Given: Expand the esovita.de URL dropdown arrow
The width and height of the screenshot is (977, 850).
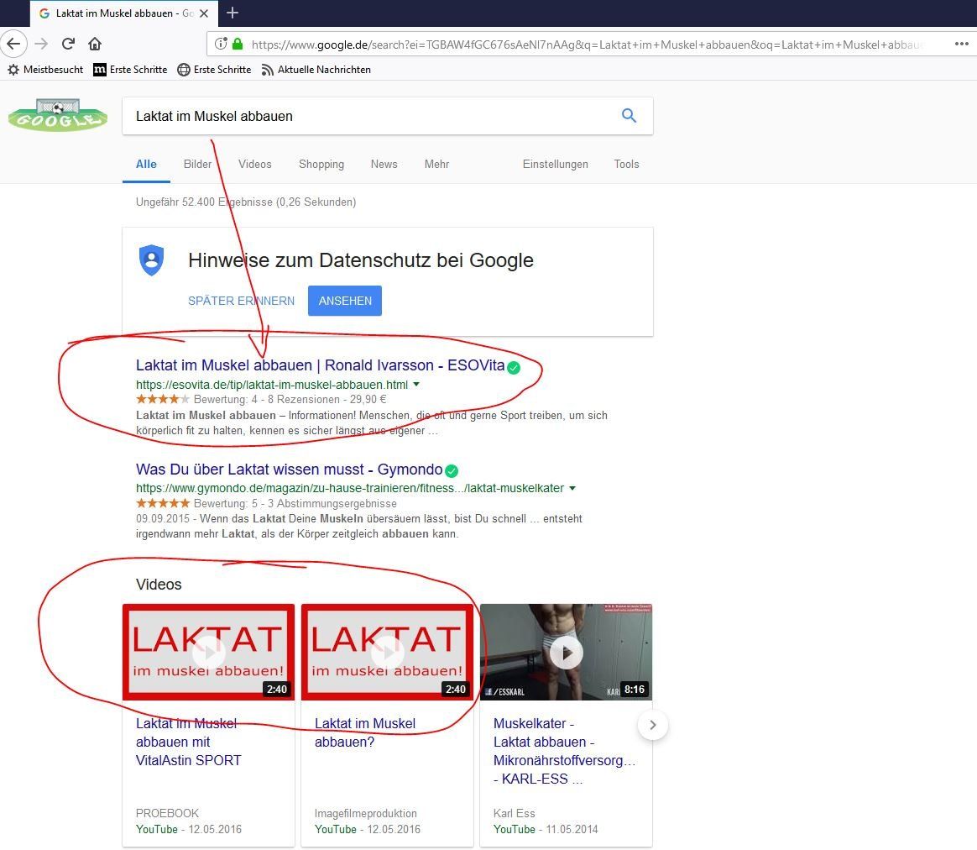Looking at the screenshot, I should [416, 384].
